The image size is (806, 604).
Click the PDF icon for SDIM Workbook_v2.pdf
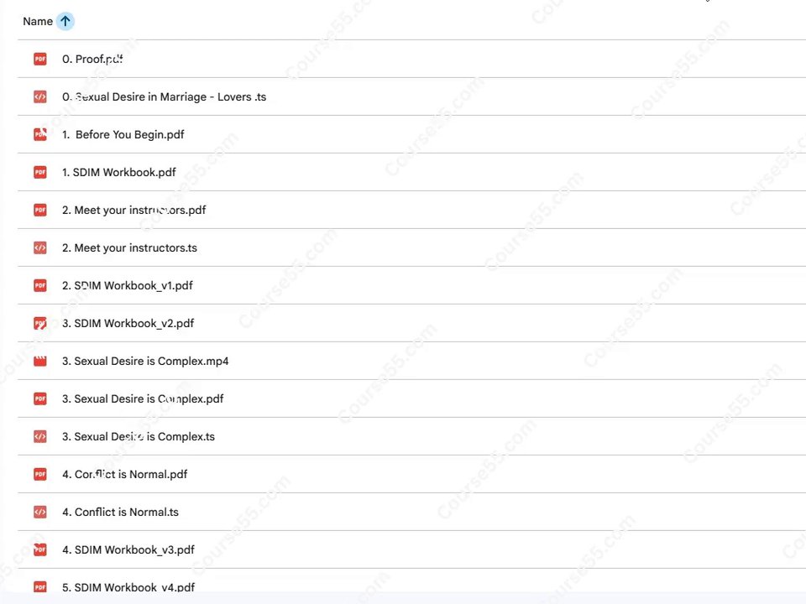40,323
